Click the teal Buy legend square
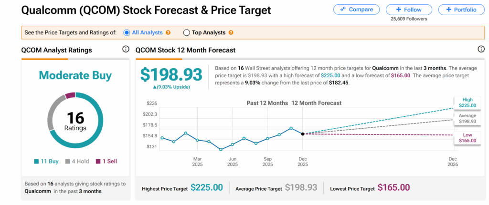The width and height of the screenshot is (489, 205). 36,161
